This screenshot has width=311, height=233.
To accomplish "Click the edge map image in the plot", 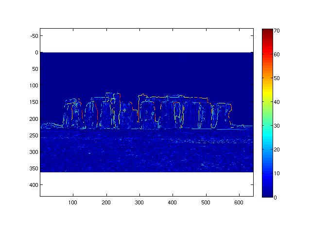I will pos(147,112).
